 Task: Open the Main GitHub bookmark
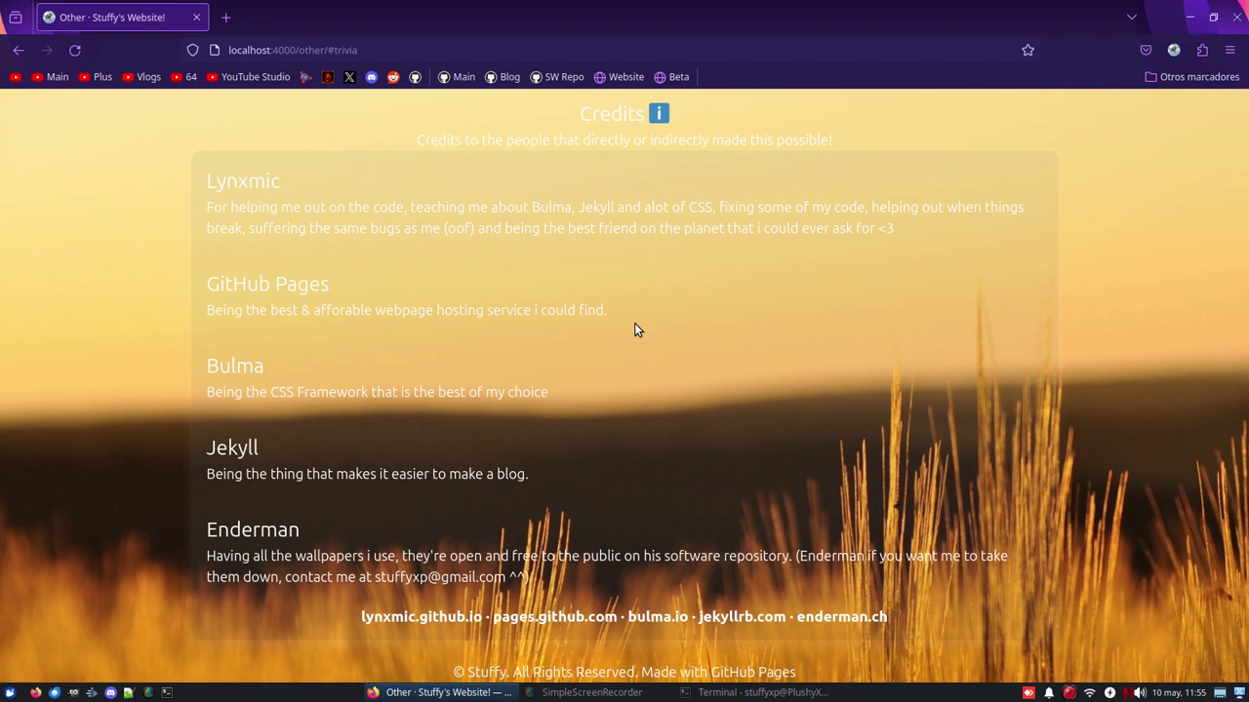(x=457, y=77)
